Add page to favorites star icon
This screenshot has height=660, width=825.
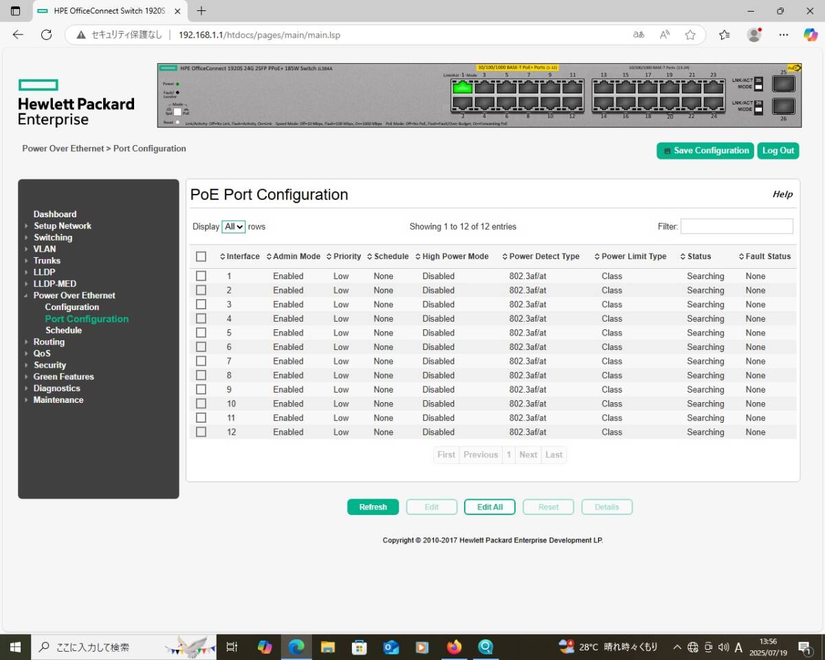(x=690, y=35)
